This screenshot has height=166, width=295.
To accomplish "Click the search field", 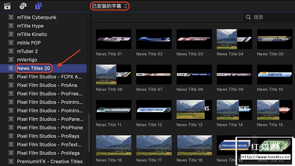I will point(269,17).
